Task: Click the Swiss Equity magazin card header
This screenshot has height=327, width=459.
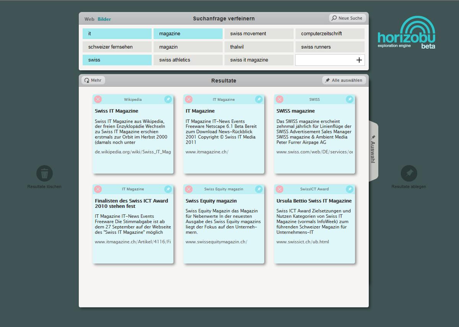Action: 224,189
